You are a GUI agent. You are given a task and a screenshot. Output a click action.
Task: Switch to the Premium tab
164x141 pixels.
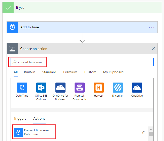pos(70,72)
